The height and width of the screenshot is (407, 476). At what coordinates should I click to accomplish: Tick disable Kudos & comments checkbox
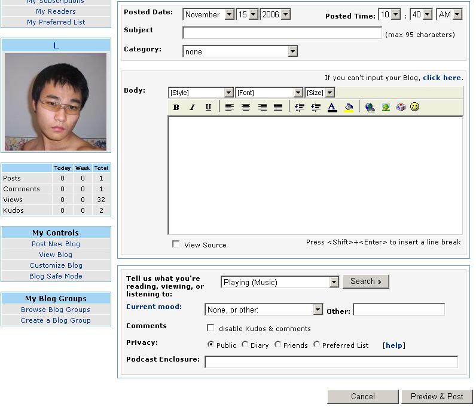[x=210, y=328]
